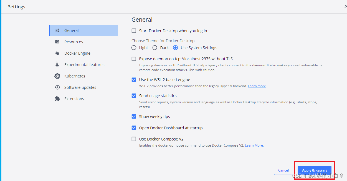Click the Cancel button

pyautogui.click(x=283, y=170)
